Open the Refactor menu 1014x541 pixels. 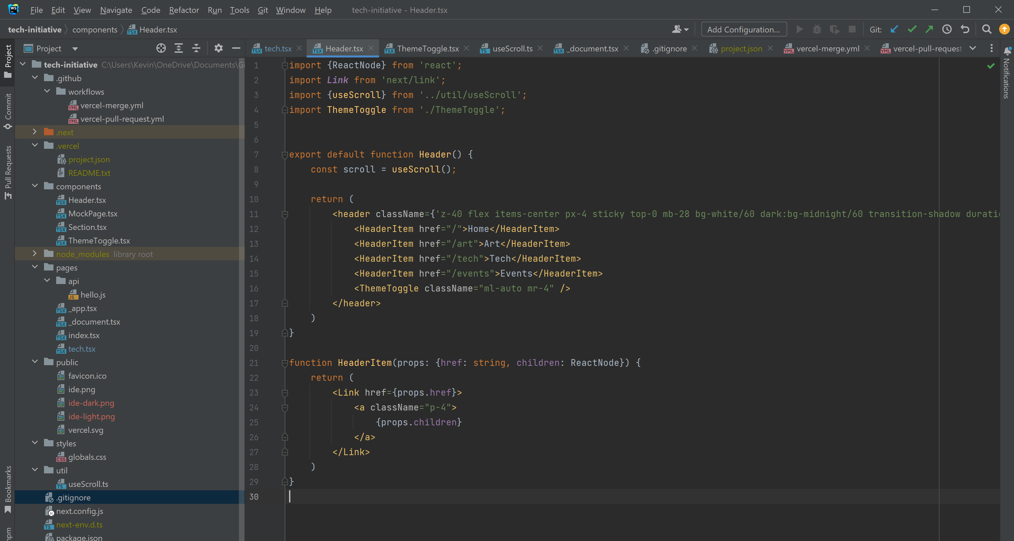(x=184, y=10)
